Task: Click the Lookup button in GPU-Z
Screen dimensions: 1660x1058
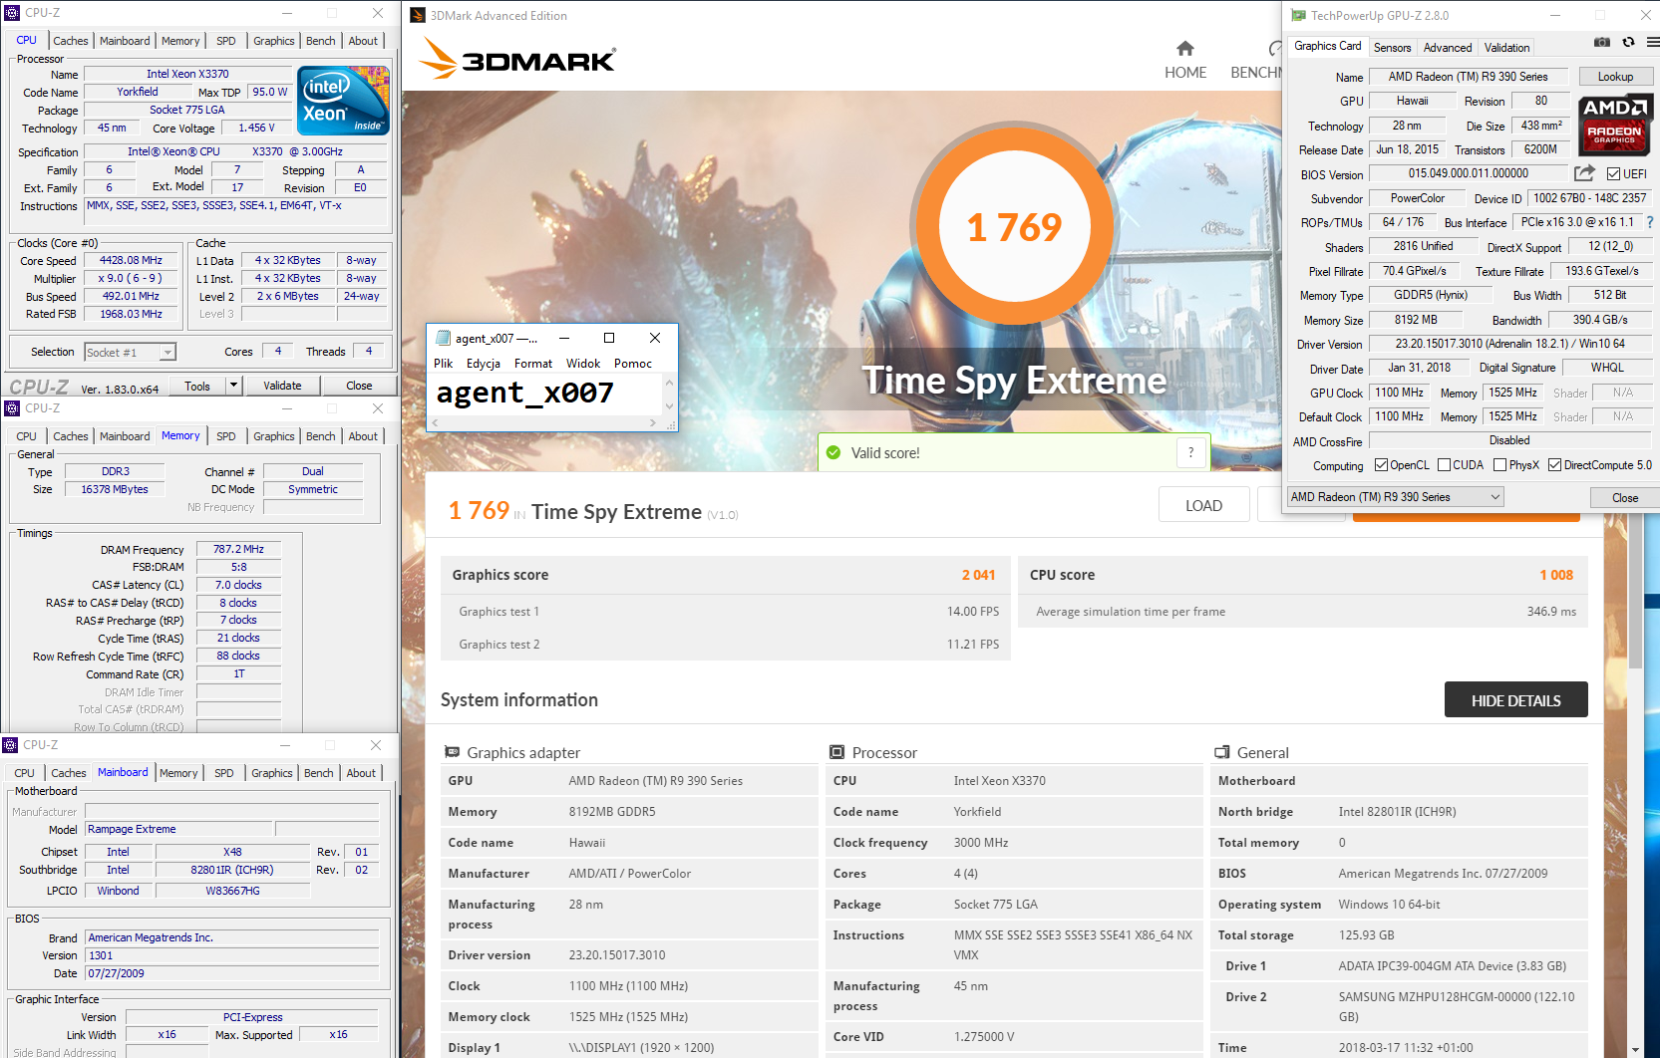Action: point(1615,77)
